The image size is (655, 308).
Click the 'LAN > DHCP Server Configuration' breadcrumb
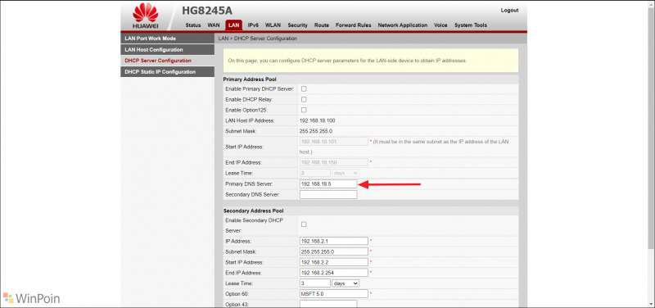point(257,38)
